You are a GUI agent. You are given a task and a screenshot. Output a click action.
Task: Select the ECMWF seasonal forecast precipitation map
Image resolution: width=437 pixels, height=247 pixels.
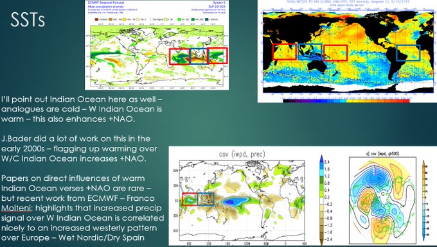pyautogui.click(x=157, y=45)
